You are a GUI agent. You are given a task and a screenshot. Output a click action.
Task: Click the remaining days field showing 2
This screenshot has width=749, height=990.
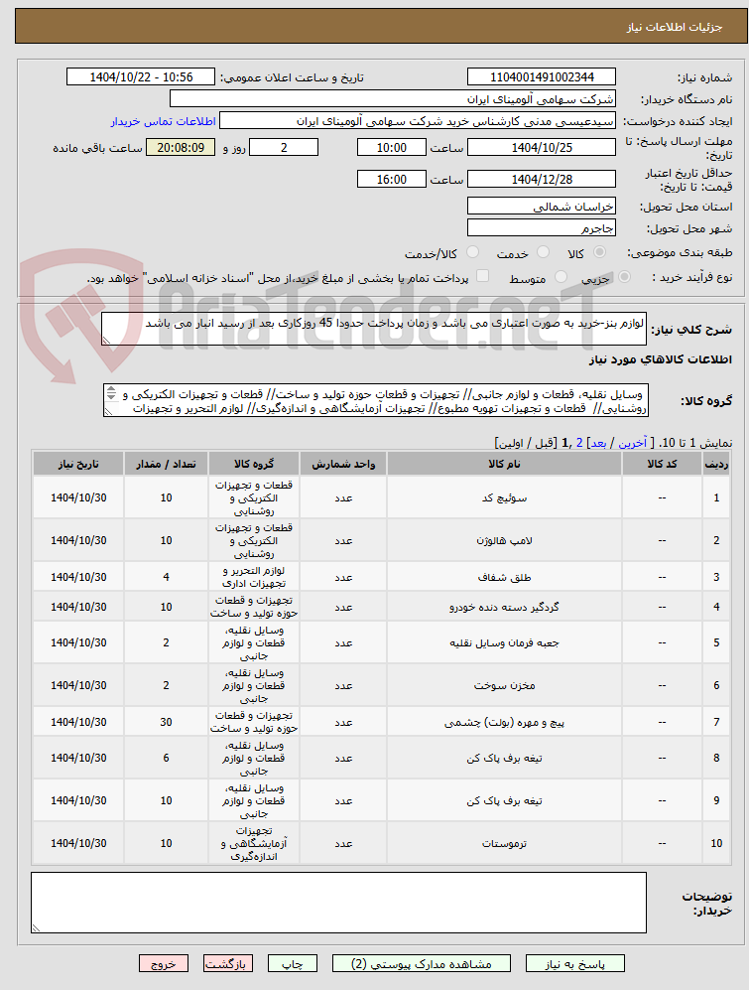[284, 148]
